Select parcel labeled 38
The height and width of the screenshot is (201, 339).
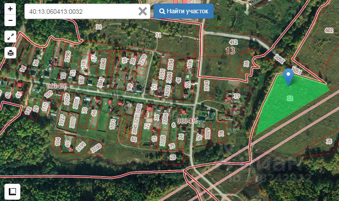[246, 64]
